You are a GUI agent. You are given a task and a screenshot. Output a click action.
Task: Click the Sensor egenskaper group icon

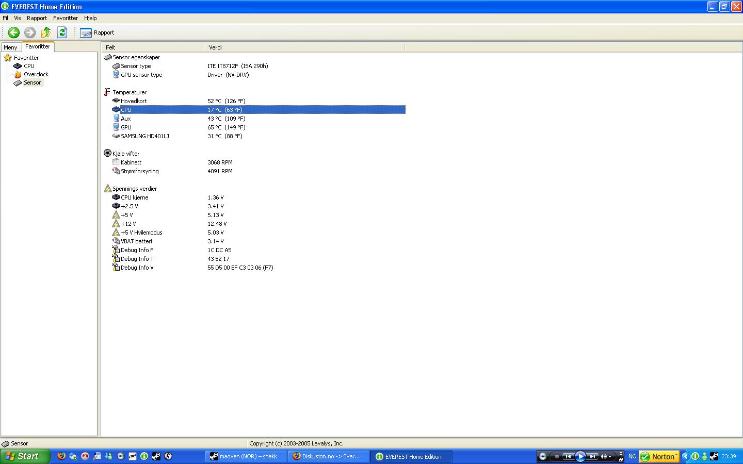(107, 57)
